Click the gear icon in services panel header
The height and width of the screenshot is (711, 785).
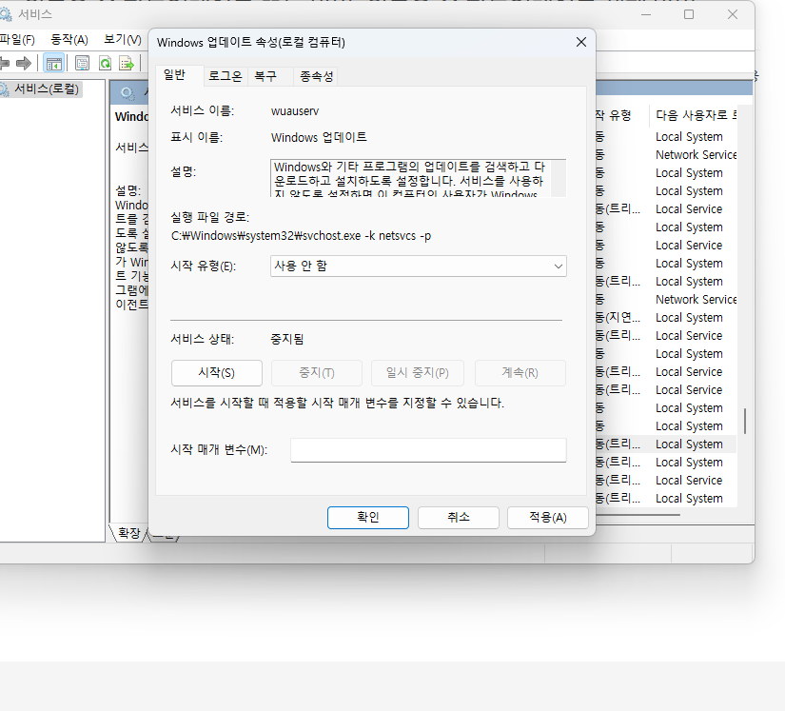click(x=128, y=93)
